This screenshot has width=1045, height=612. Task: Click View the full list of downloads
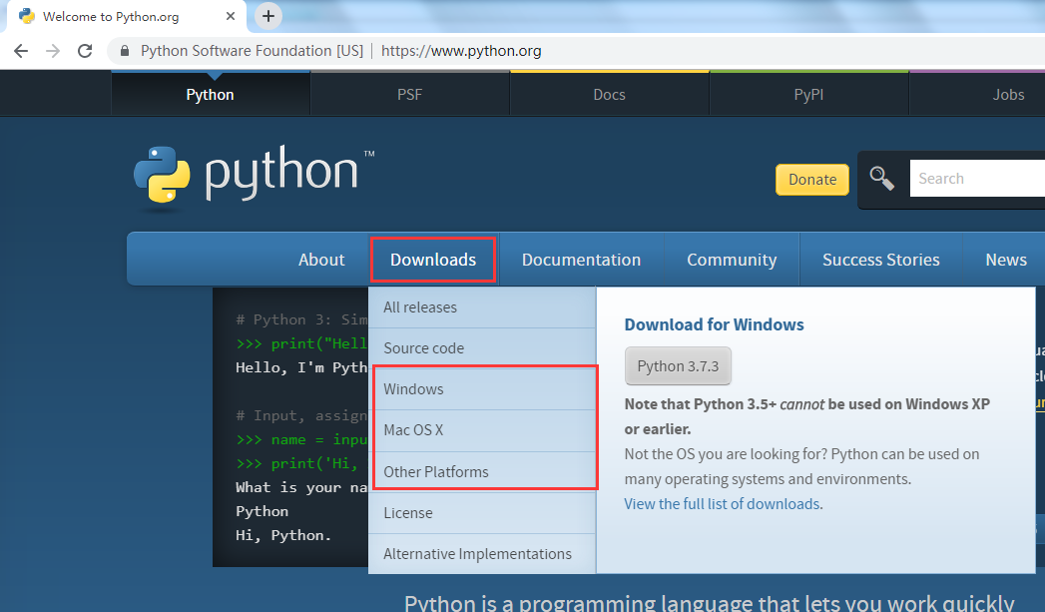tap(722, 504)
